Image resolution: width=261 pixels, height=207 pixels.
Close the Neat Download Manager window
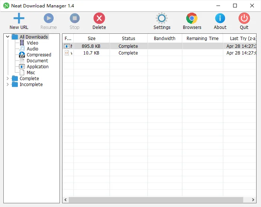pos(252,6)
